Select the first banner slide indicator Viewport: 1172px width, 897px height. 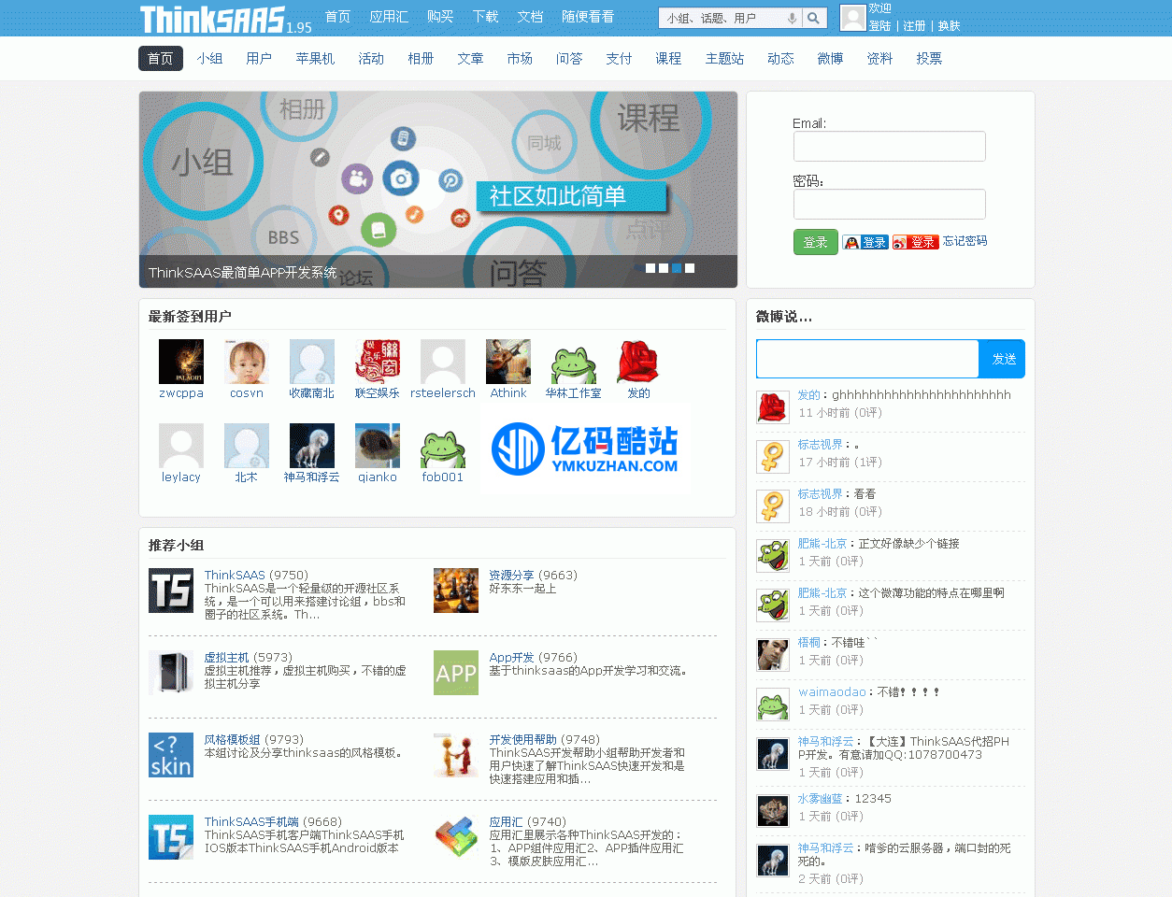pos(650,268)
